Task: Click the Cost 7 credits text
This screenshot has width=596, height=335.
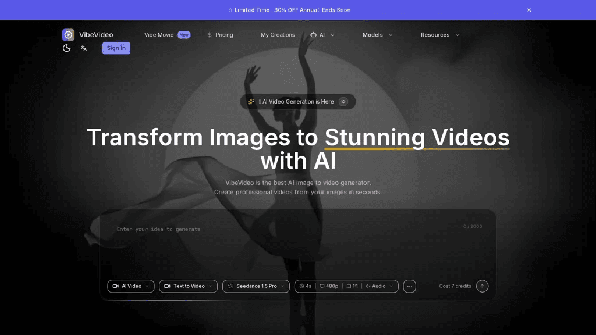Action: (x=455, y=286)
